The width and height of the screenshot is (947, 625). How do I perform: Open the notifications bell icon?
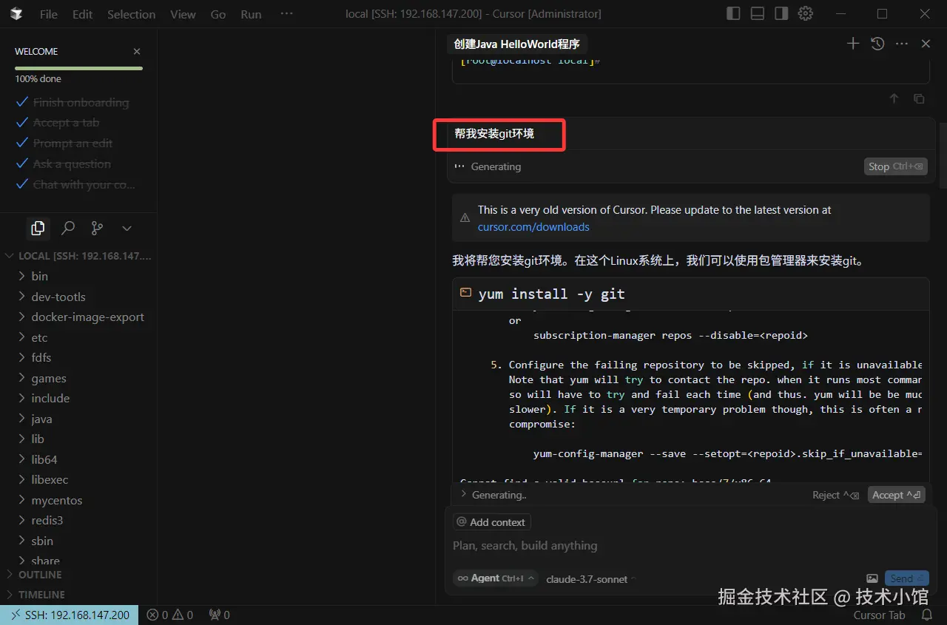click(926, 615)
